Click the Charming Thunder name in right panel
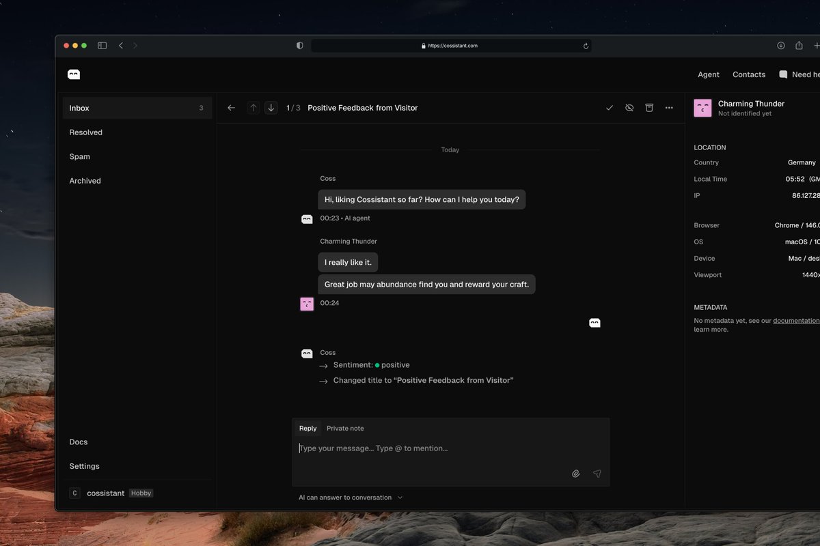This screenshot has width=820, height=546. coord(751,104)
